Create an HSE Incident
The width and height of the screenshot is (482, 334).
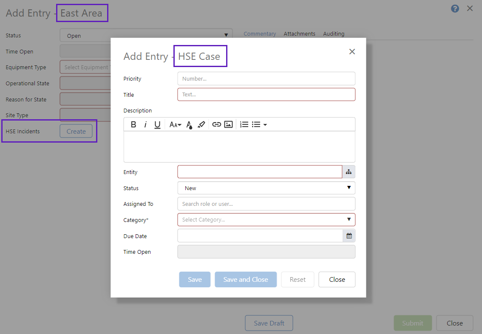point(76,132)
